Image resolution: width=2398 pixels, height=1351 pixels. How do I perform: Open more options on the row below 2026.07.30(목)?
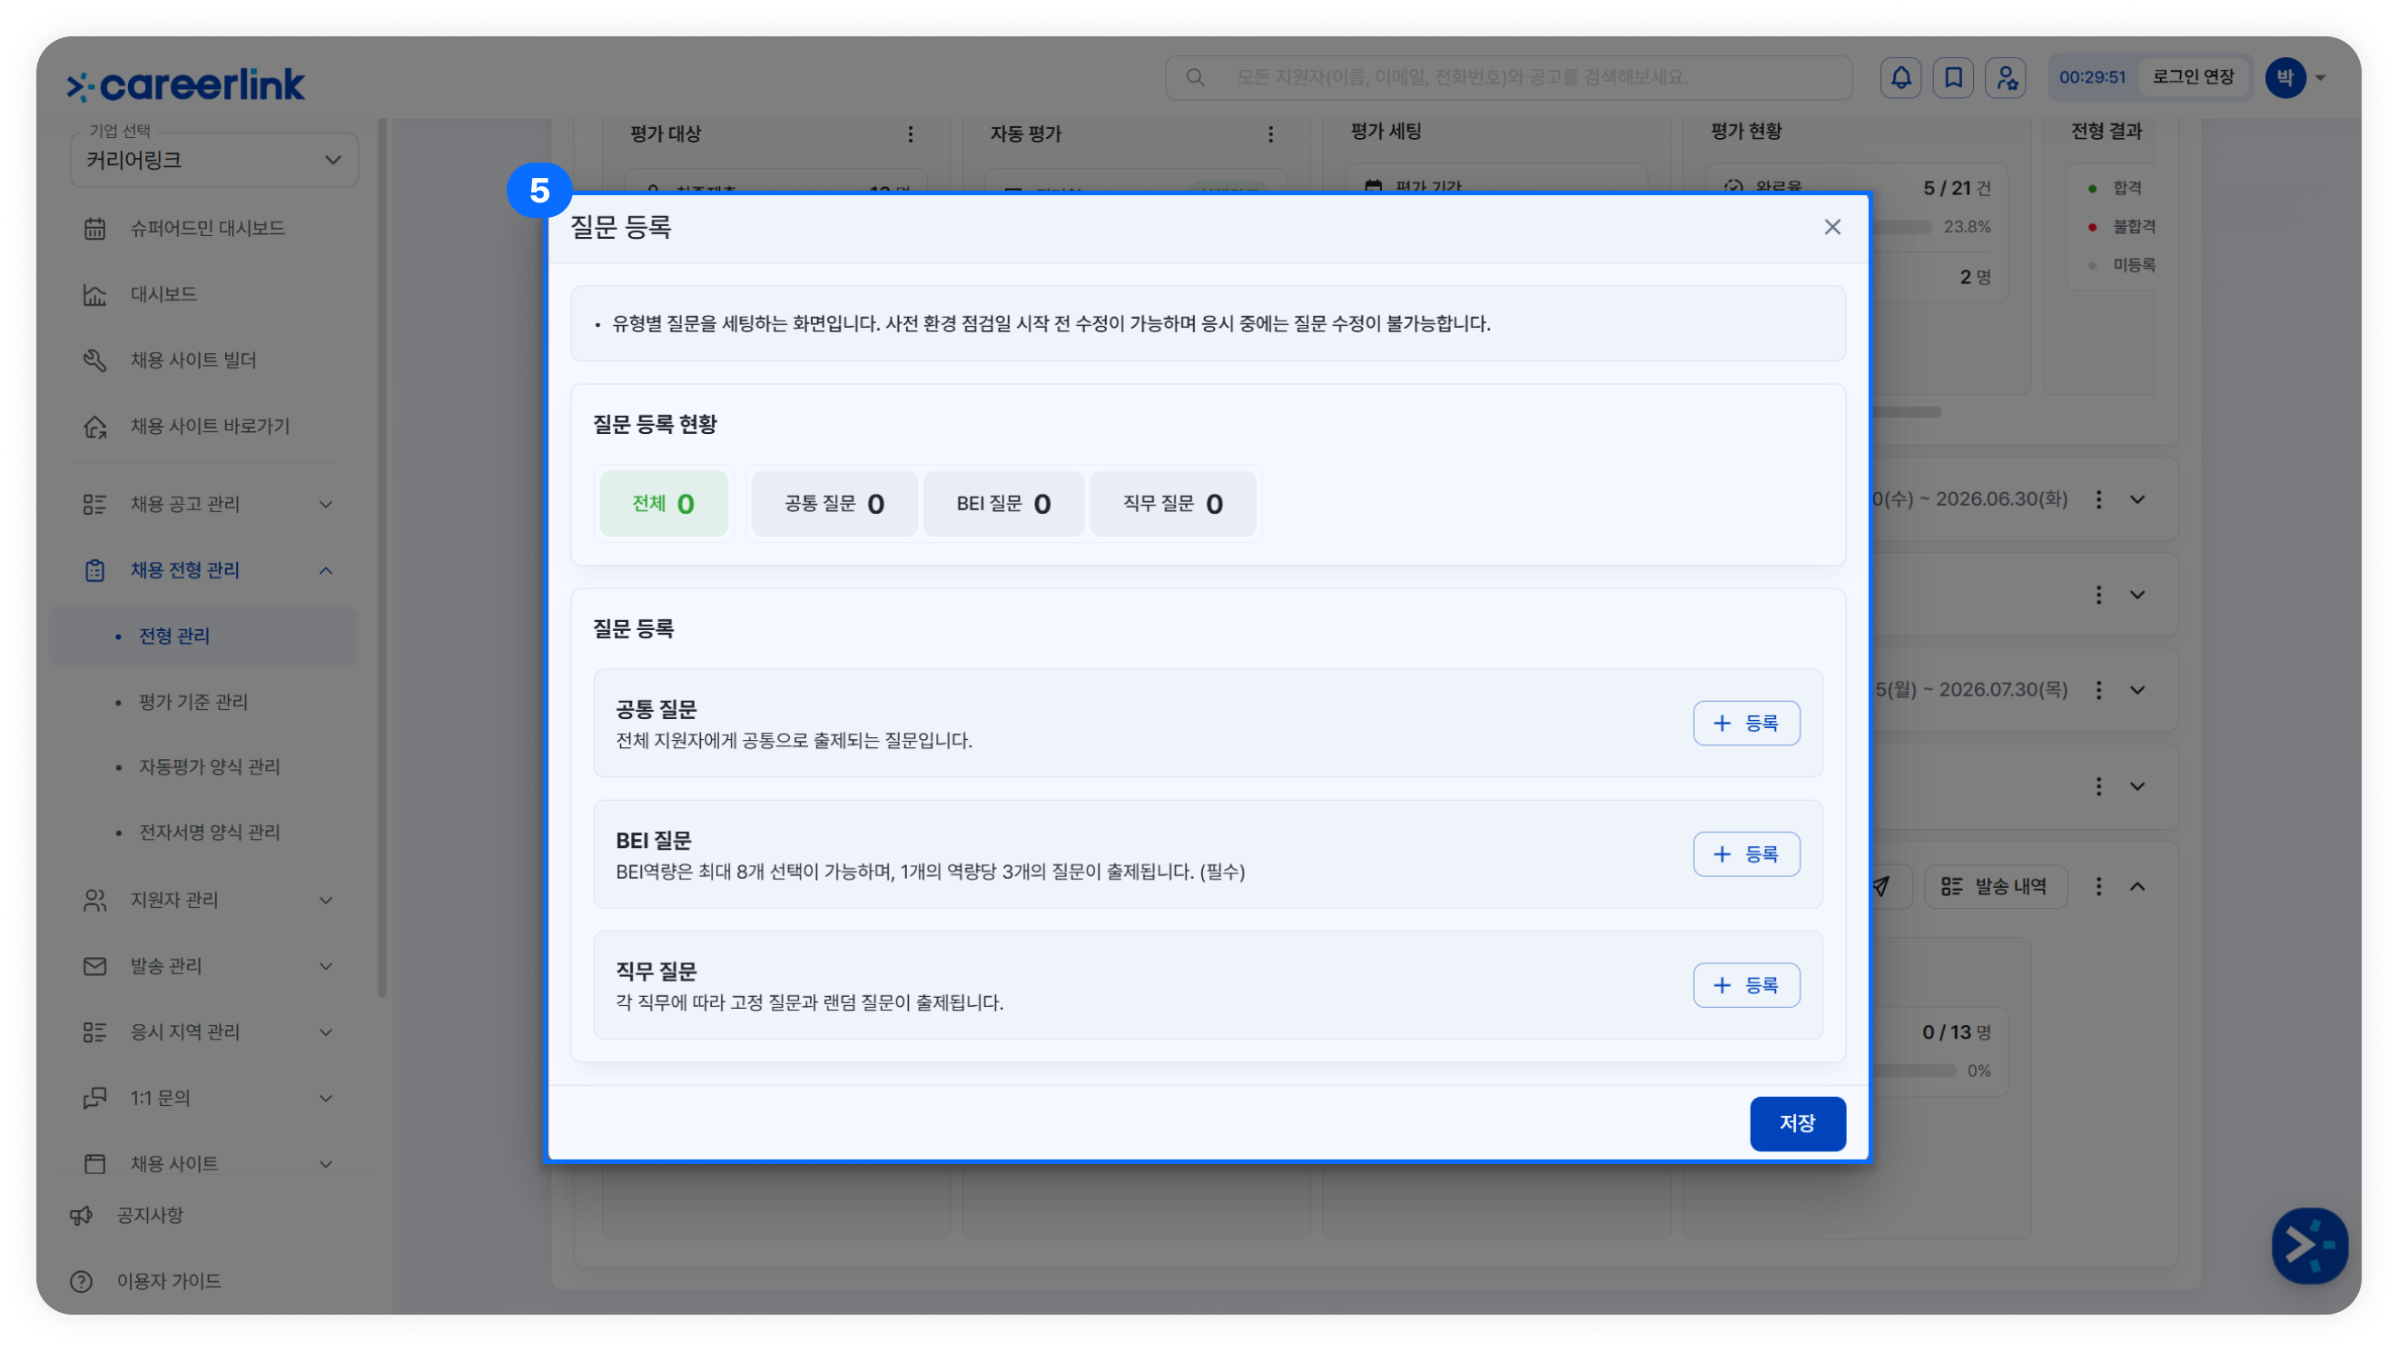2098,786
